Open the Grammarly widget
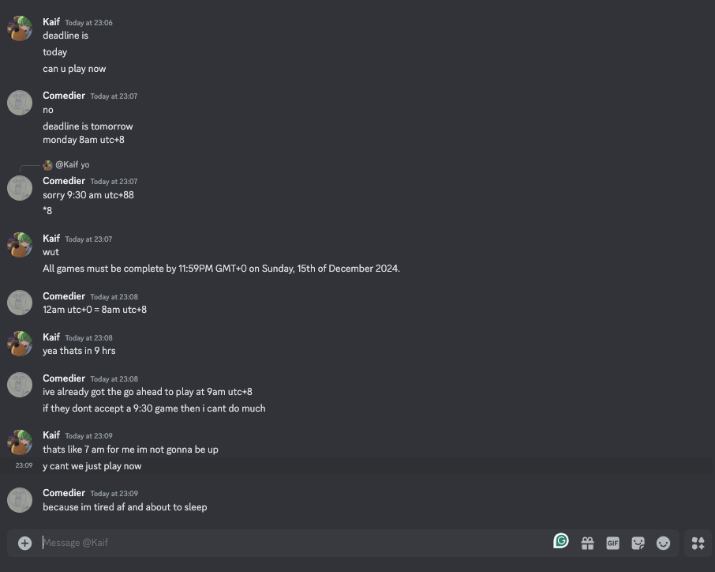The width and height of the screenshot is (715, 572). (x=561, y=541)
